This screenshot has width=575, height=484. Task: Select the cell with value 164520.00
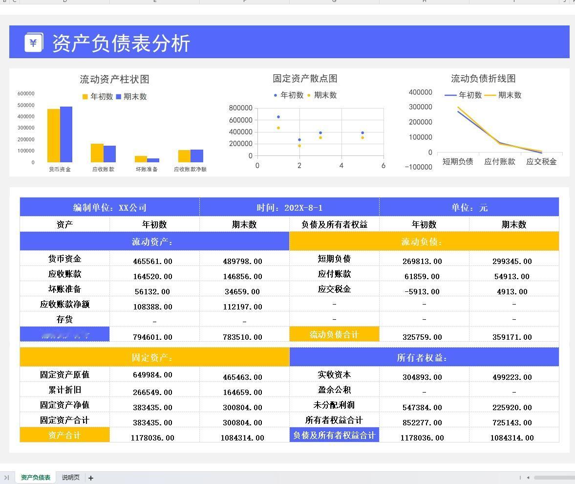point(154,274)
